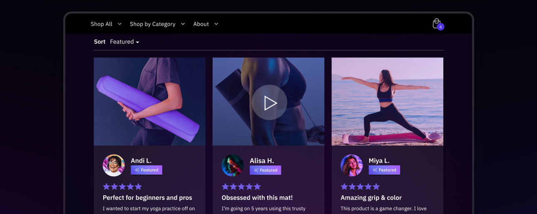The height and width of the screenshot is (214, 537).
Task: Open the Sort Featured dropdown
Action: click(x=124, y=42)
